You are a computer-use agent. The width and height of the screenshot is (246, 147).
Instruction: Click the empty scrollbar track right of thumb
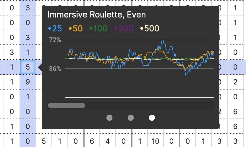(148, 106)
